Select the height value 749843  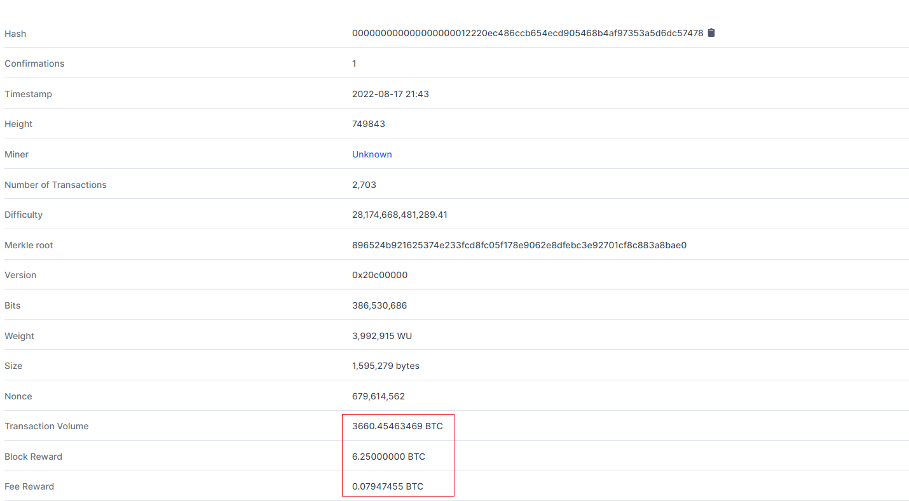click(x=369, y=124)
